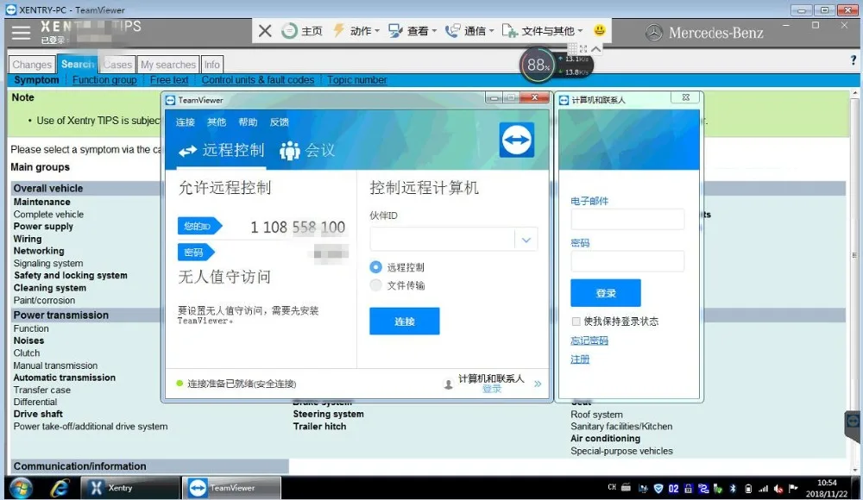
Task: Switch to TeamViewer in the taskbar
Action: pos(231,488)
